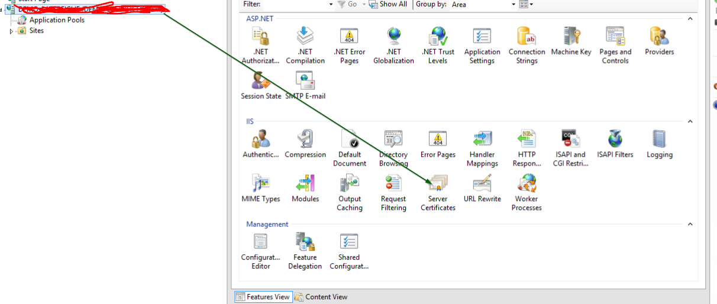
Task: Open MIME Types feature
Action: pyautogui.click(x=261, y=189)
